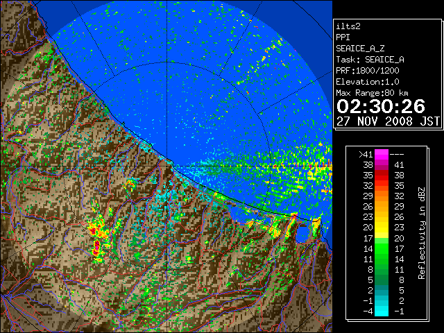Click the cyan -4 to -1 dBZ swatch

pos(382,311)
